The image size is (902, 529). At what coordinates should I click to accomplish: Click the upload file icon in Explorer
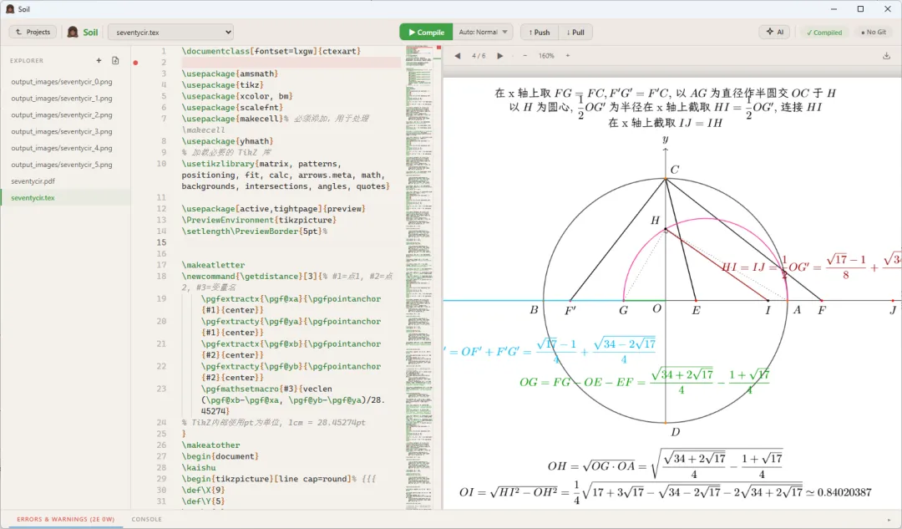[115, 60]
